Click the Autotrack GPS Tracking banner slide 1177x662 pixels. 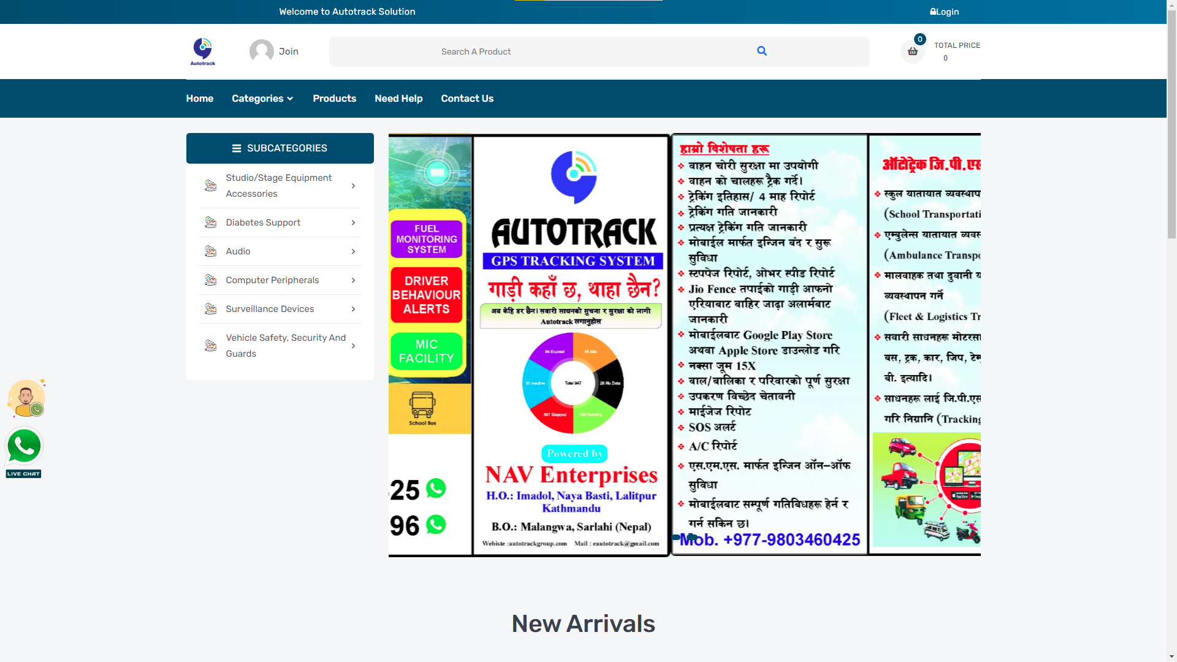point(685,345)
